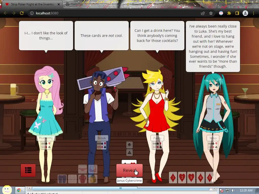The width and height of the screenshot is (259, 194).
Task: Click the bra clothing icon
Action: coord(93,169)
